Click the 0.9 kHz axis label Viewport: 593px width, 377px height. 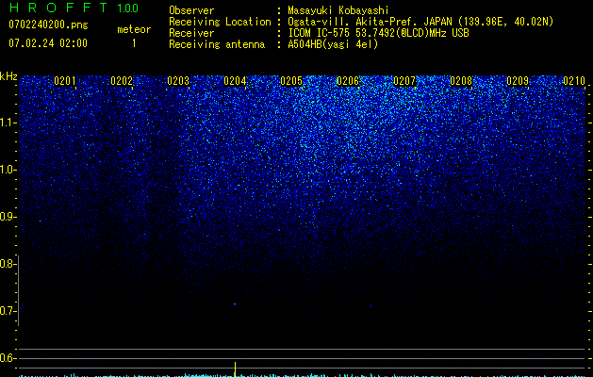[x=8, y=217]
